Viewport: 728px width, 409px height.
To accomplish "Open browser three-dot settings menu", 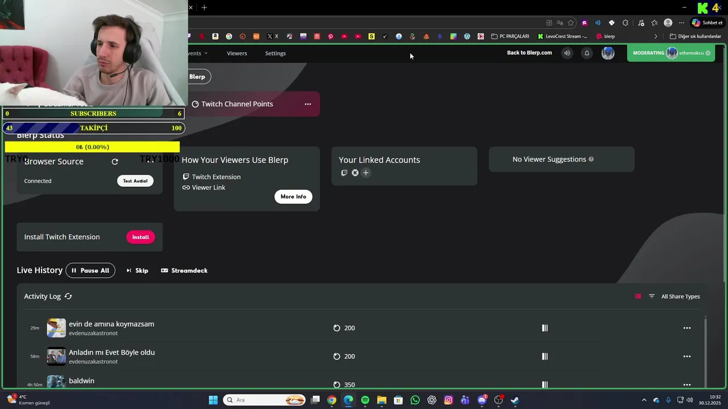I will pyautogui.click(x=681, y=23).
